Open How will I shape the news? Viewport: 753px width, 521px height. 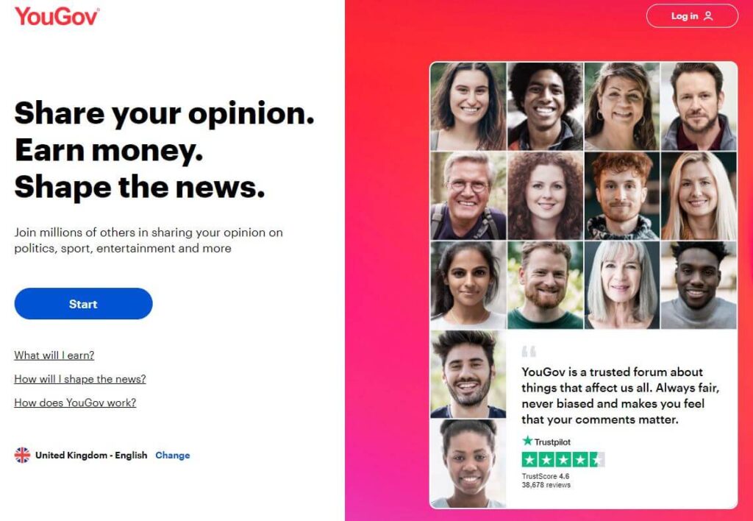click(80, 379)
